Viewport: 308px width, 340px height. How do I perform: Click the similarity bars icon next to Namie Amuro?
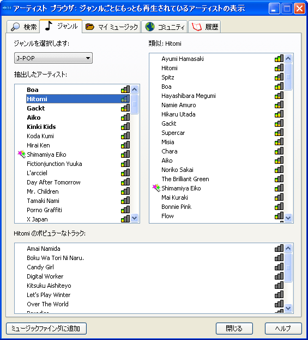[279, 105]
